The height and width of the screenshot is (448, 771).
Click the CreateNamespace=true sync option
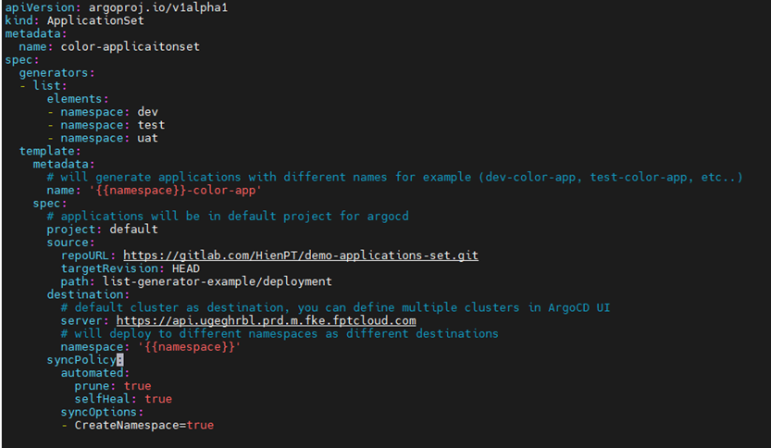(x=143, y=425)
